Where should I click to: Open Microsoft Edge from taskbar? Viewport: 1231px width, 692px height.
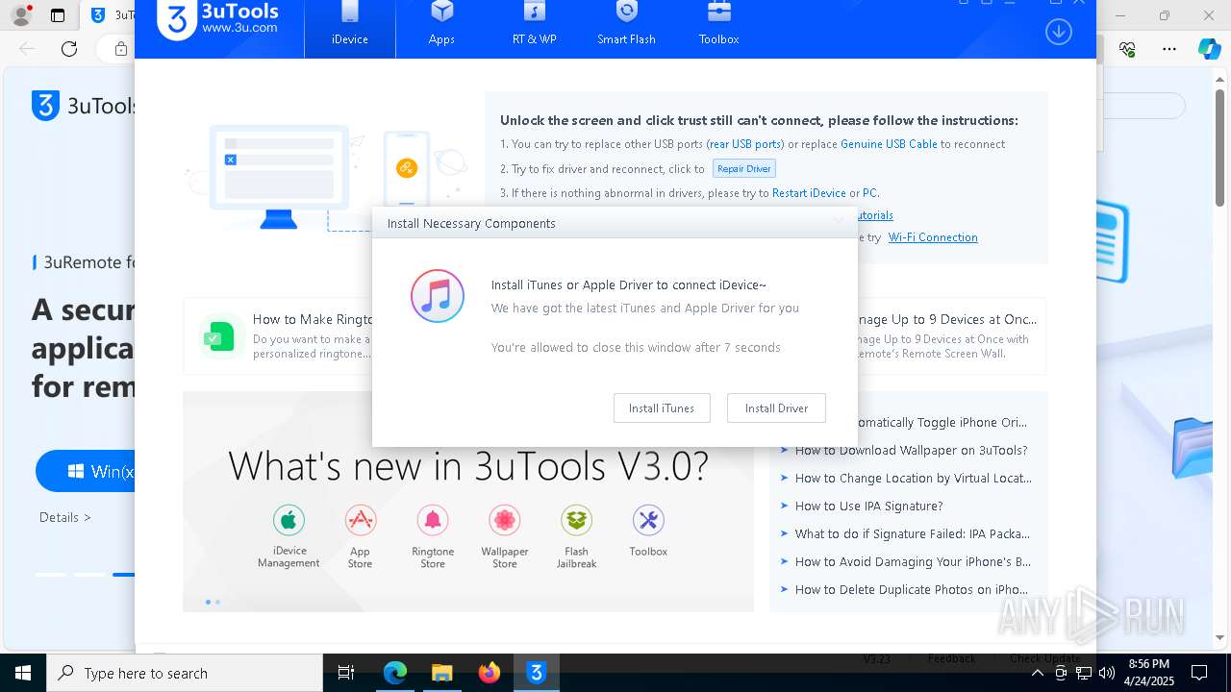[395, 673]
